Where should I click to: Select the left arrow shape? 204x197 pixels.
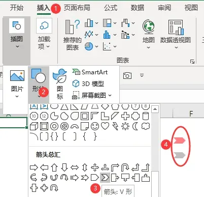pyautogui.click(x=44, y=167)
